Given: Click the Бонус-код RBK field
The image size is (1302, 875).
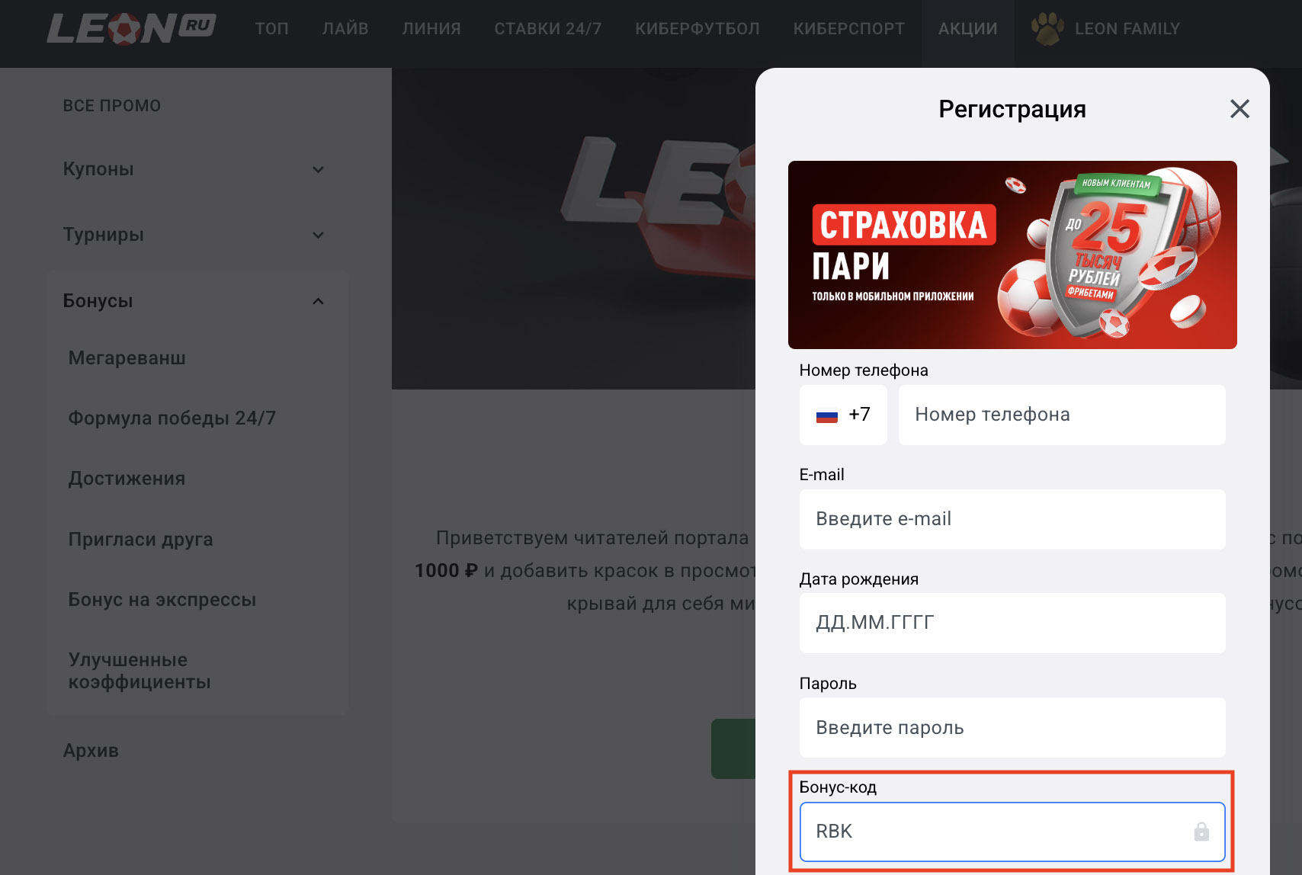Looking at the screenshot, I should [1012, 832].
